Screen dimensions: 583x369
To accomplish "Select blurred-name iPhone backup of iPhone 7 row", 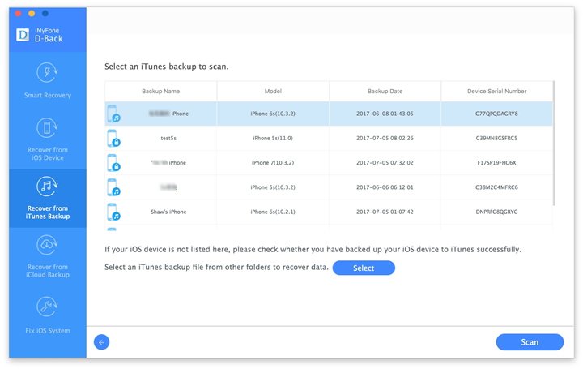I will [x=168, y=163].
